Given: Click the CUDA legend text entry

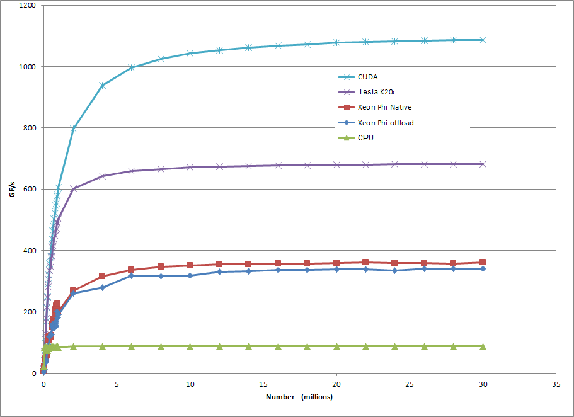Looking at the screenshot, I should click(367, 76).
